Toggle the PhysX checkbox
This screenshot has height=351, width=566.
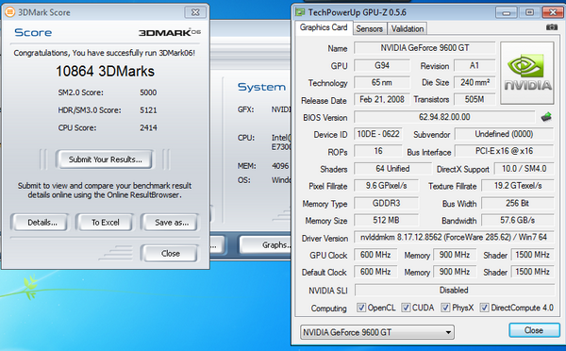point(445,308)
